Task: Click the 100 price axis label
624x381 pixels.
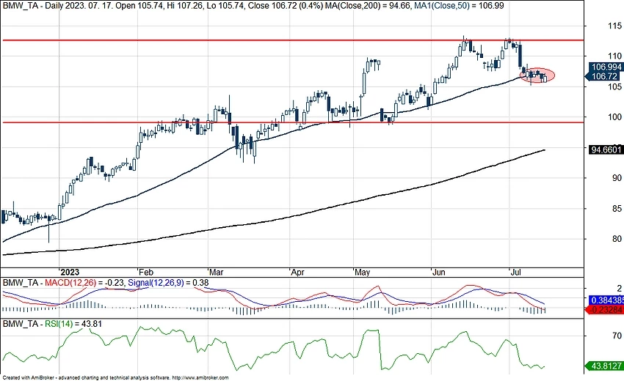Action: 614,117
